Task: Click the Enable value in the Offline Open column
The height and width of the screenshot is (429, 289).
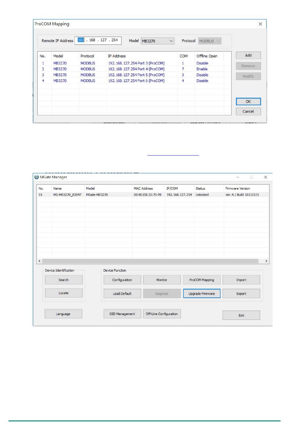Action: point(202,69)
